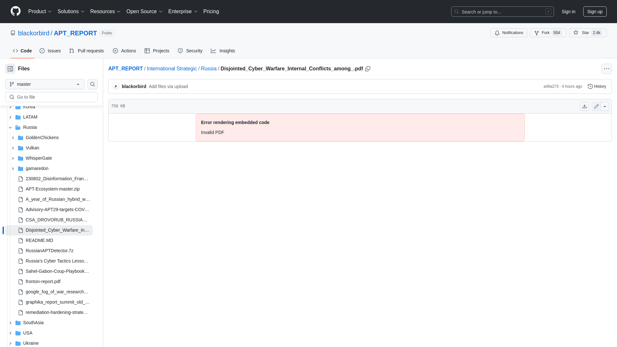Open APT-Ecosystem-master.zip file

pyautogui.click(x=53, y=189)
